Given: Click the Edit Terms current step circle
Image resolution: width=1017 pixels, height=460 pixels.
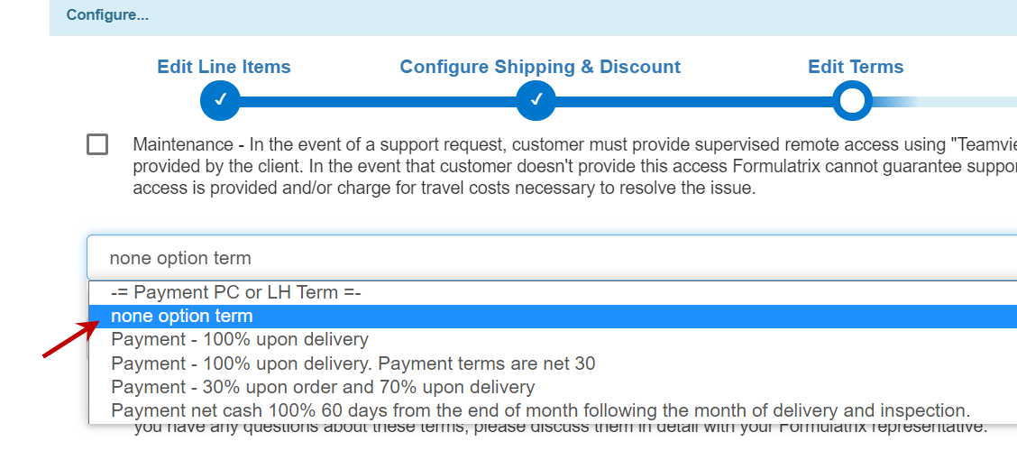Looking at the screenshot, I should 852,101.
